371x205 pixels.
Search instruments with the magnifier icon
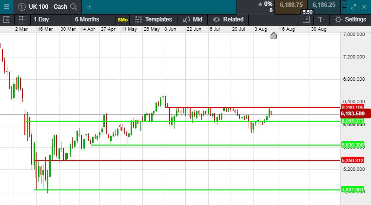74,7
